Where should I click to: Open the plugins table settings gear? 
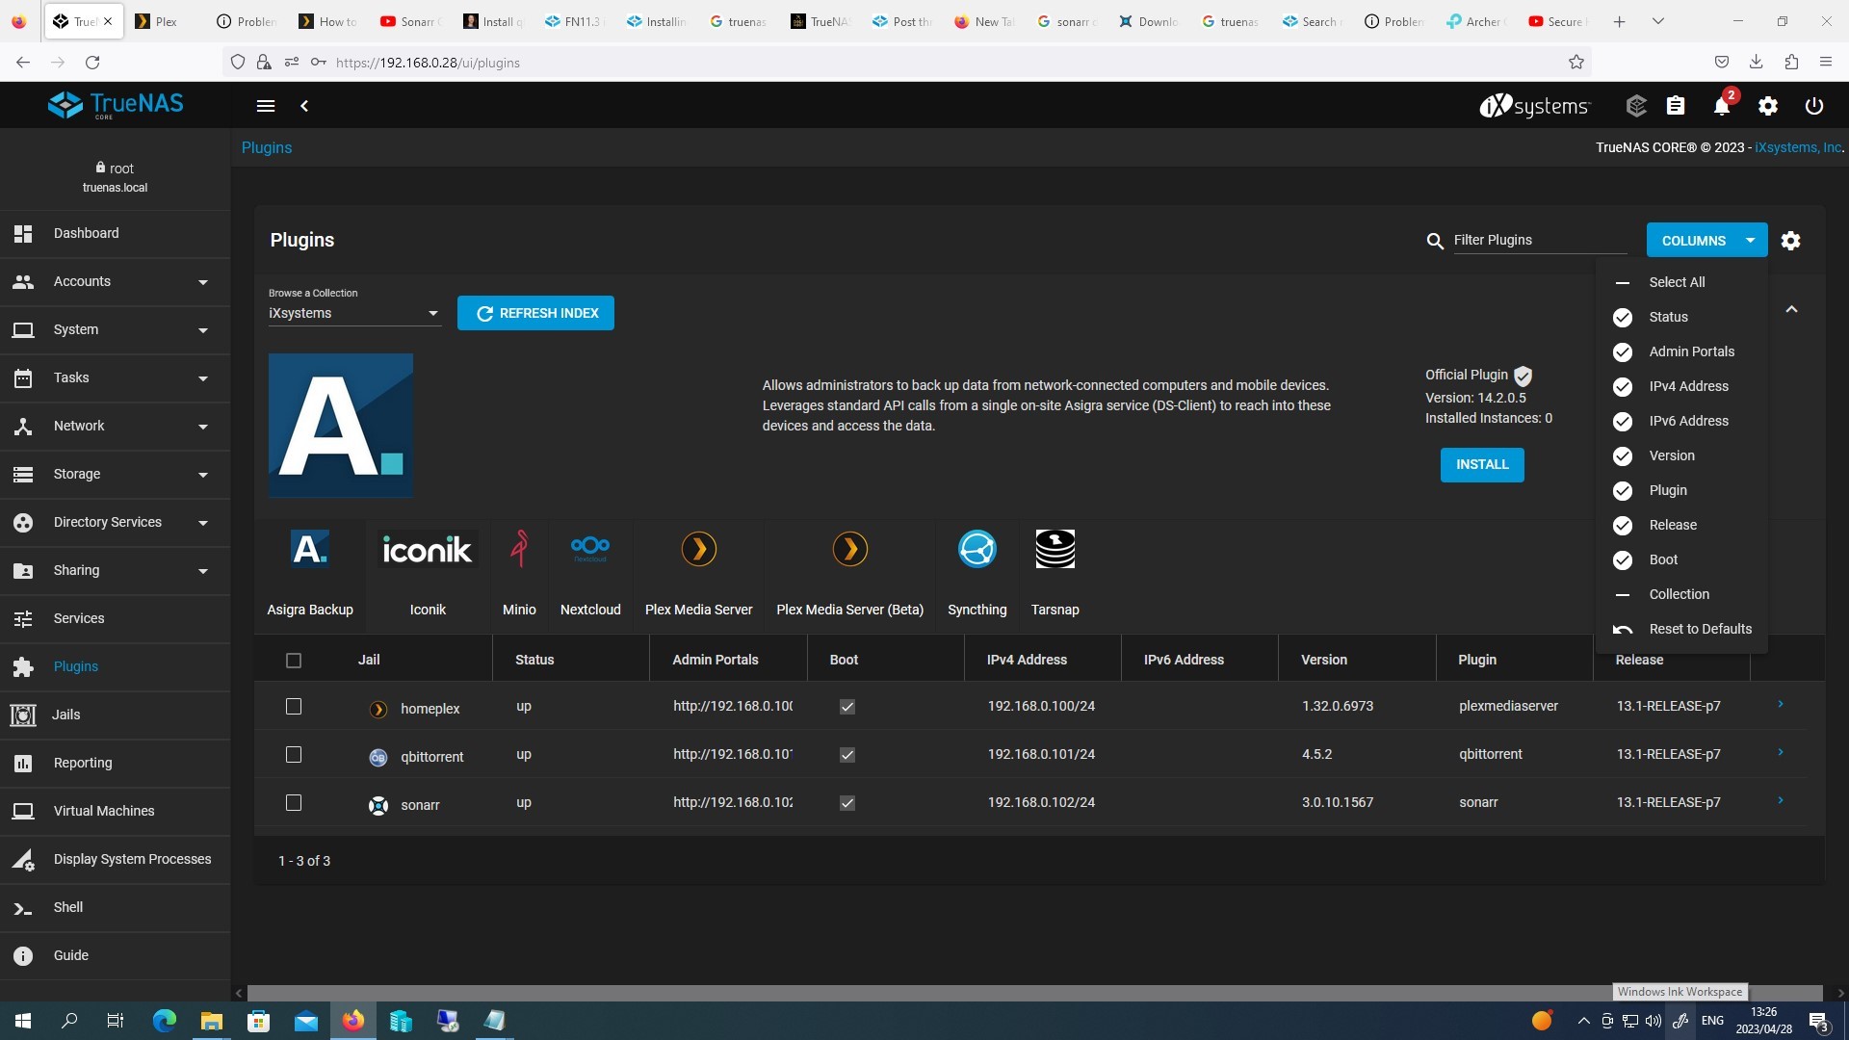[1790, 241]
